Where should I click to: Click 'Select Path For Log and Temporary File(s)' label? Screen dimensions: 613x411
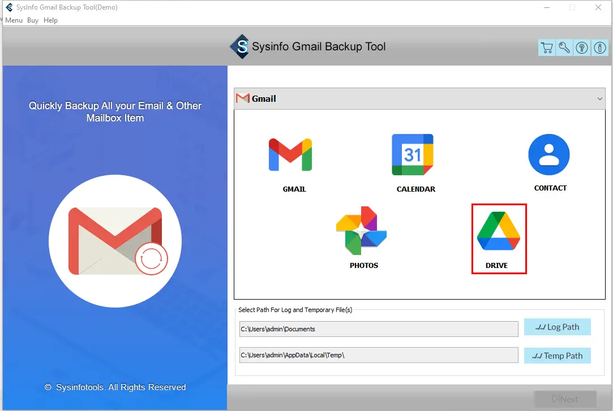[295, 310]
